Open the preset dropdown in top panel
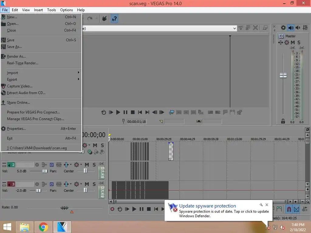 (235, 28)
